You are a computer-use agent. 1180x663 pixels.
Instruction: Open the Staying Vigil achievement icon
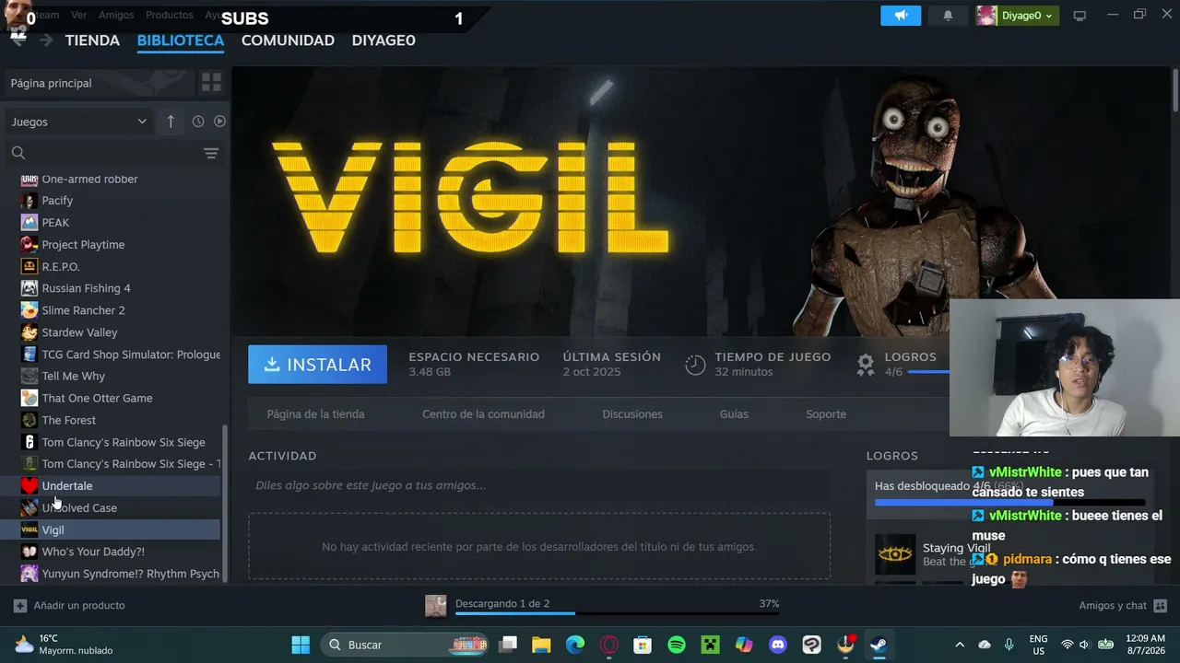tap(895, 554)
